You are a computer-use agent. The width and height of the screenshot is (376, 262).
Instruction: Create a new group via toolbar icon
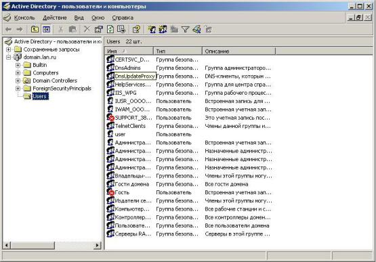(x=163, y=30)
